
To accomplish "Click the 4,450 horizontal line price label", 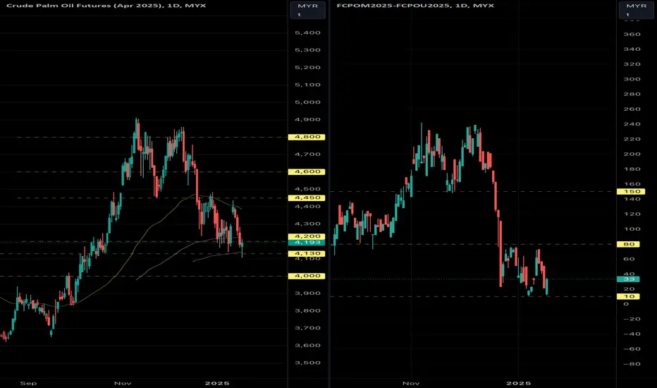I will click(307, 198).
